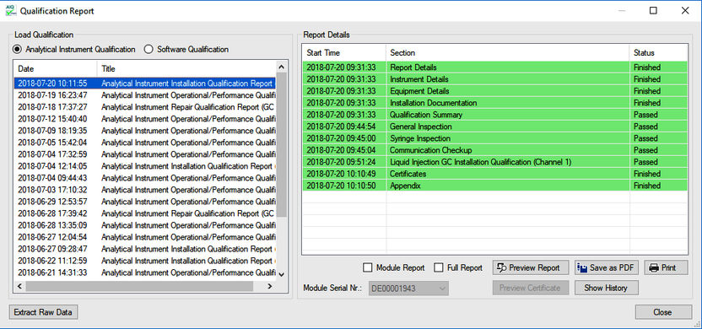Click the list scroll down arrow
Image resolution: width=702 pixels, height=329 pixels.
282,274
